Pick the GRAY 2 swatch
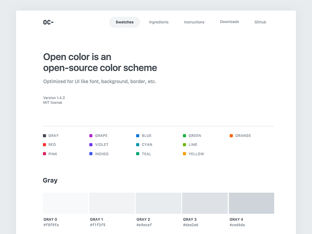The width and height of the screenshot is (312, 234). click(158, 203)
